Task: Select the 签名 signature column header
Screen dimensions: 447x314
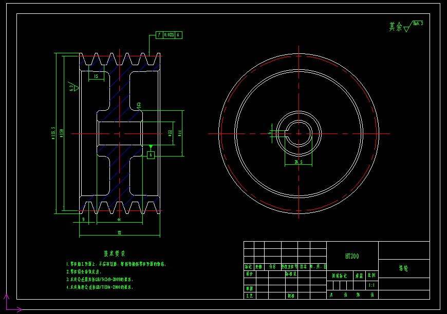Action: click(x=304, y=267)
